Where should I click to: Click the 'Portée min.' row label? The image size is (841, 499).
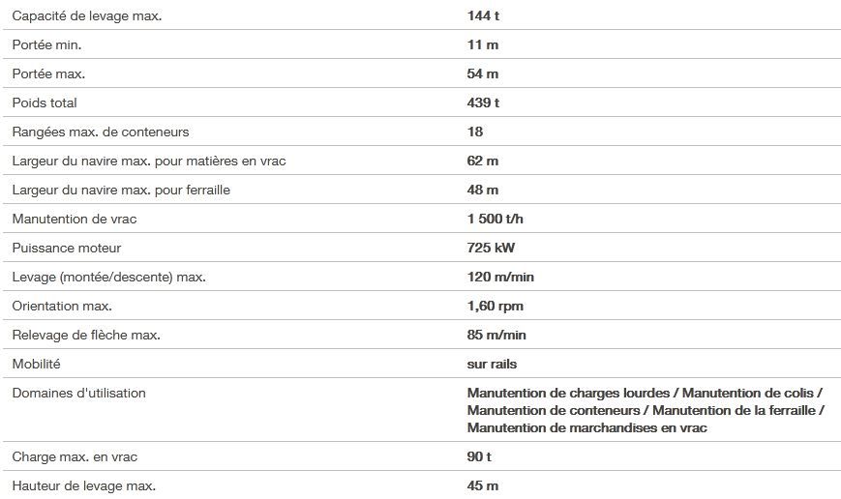[45, 45]
